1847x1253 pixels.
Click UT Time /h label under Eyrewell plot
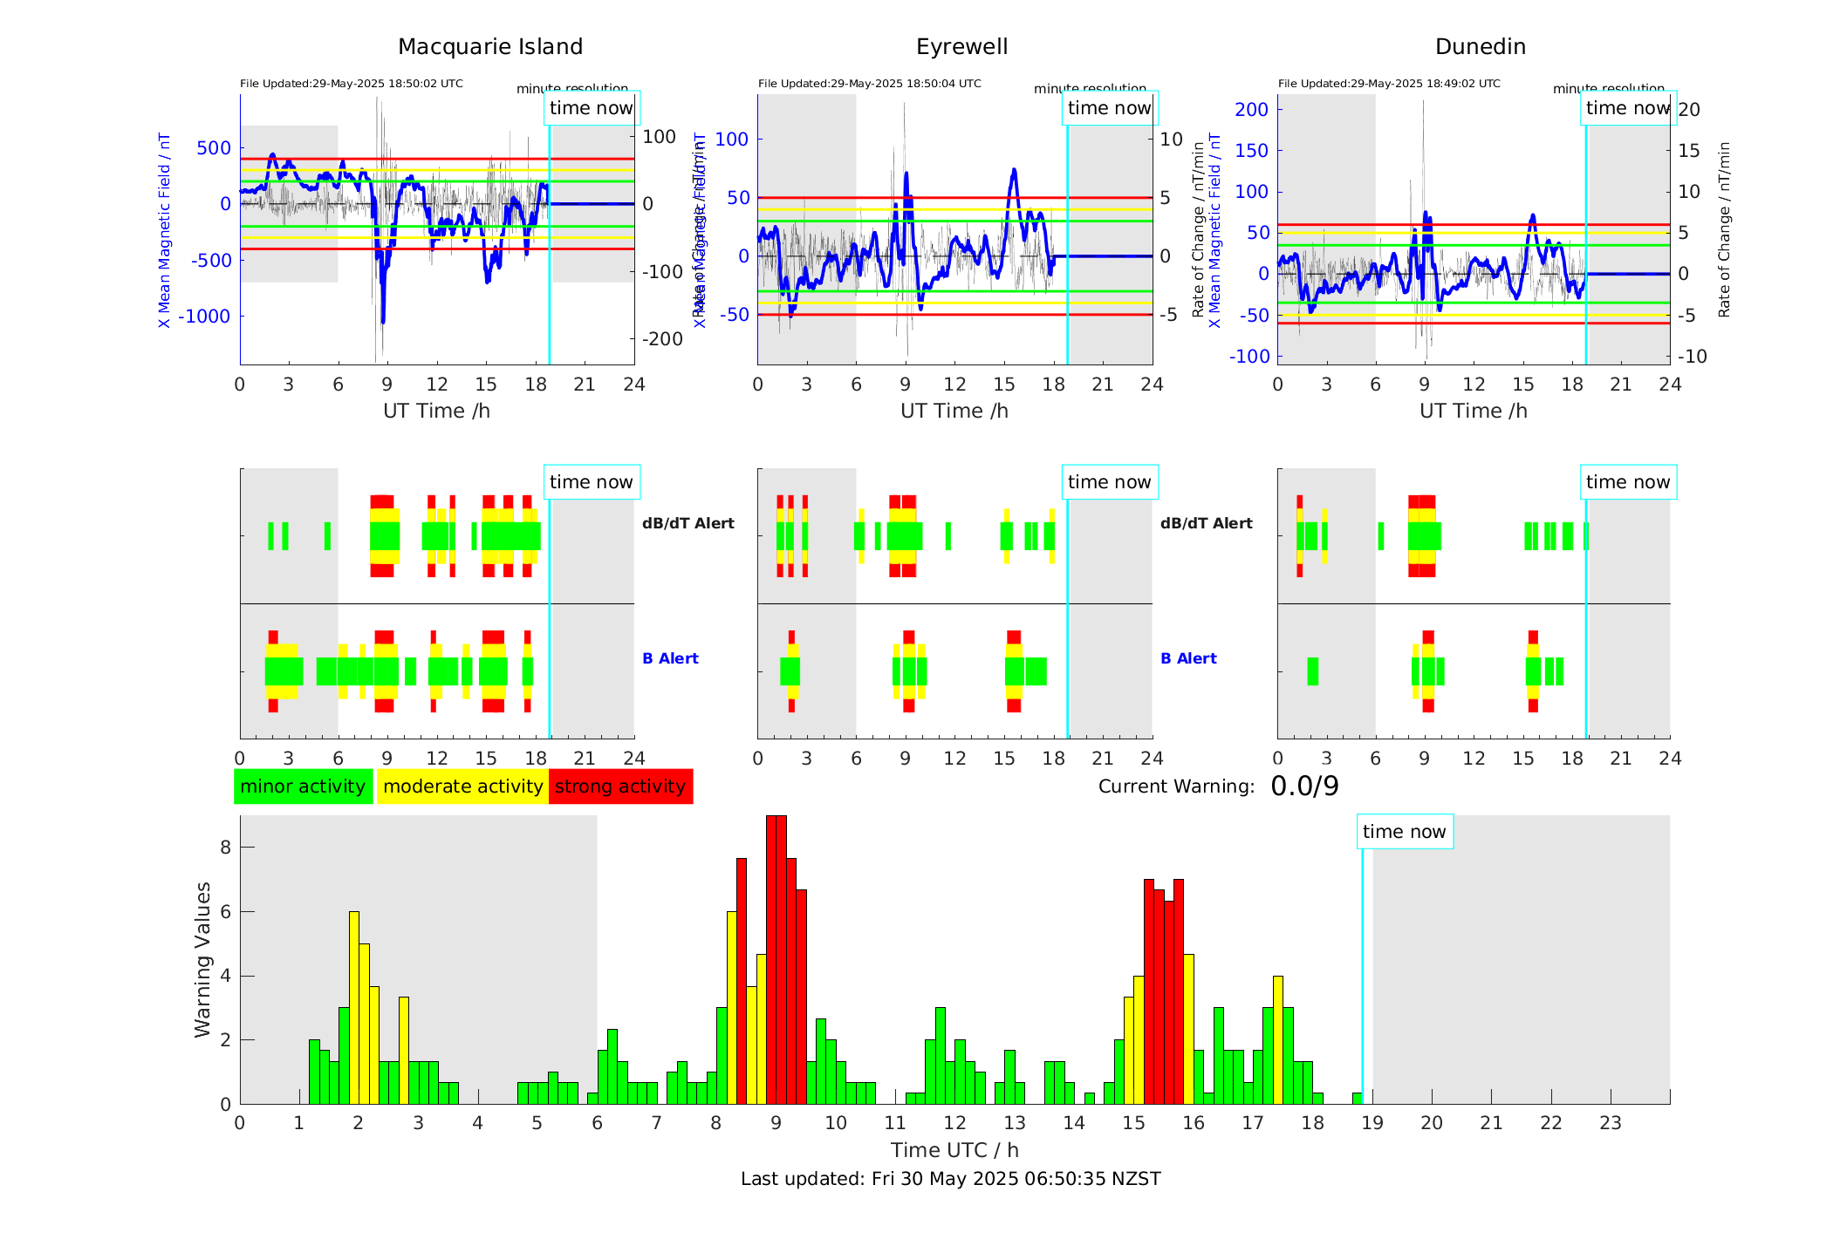954,411
